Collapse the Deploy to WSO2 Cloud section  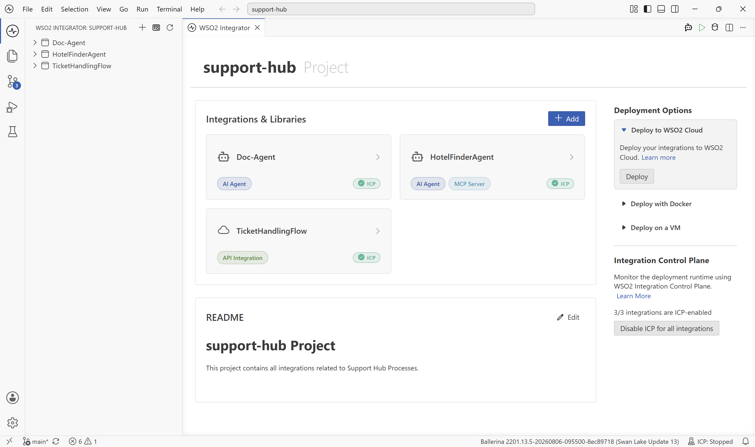(x=624, y=130)
